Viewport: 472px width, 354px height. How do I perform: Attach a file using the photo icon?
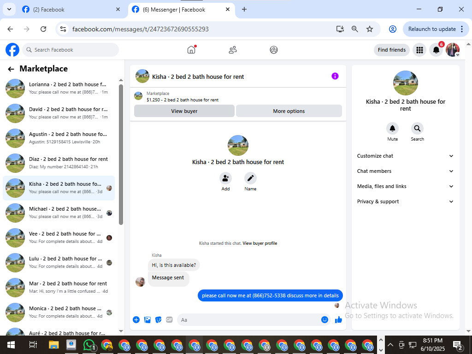pos(147,320)
